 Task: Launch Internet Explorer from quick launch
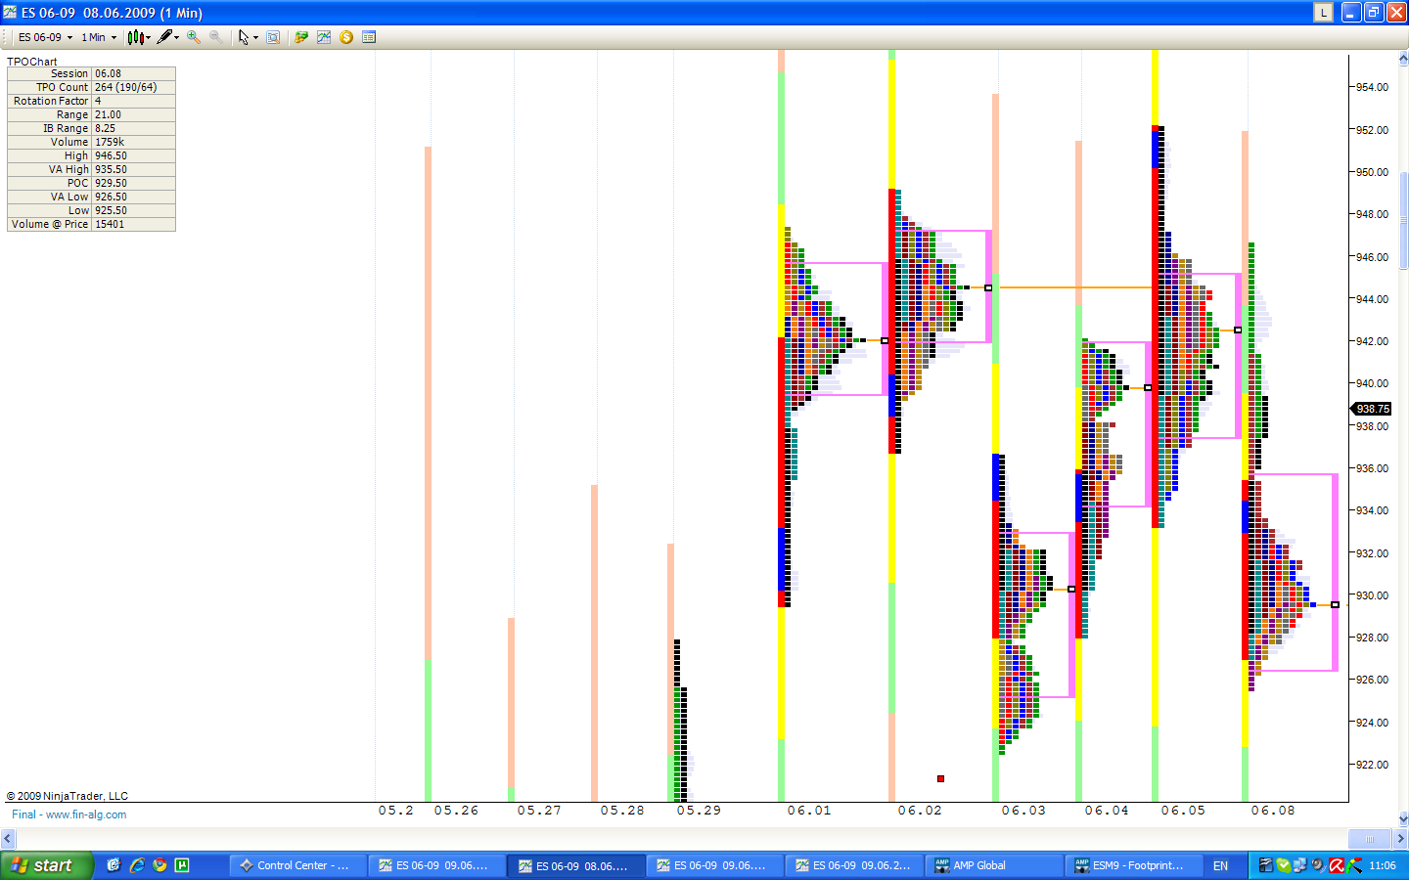[x=137, y=865]
